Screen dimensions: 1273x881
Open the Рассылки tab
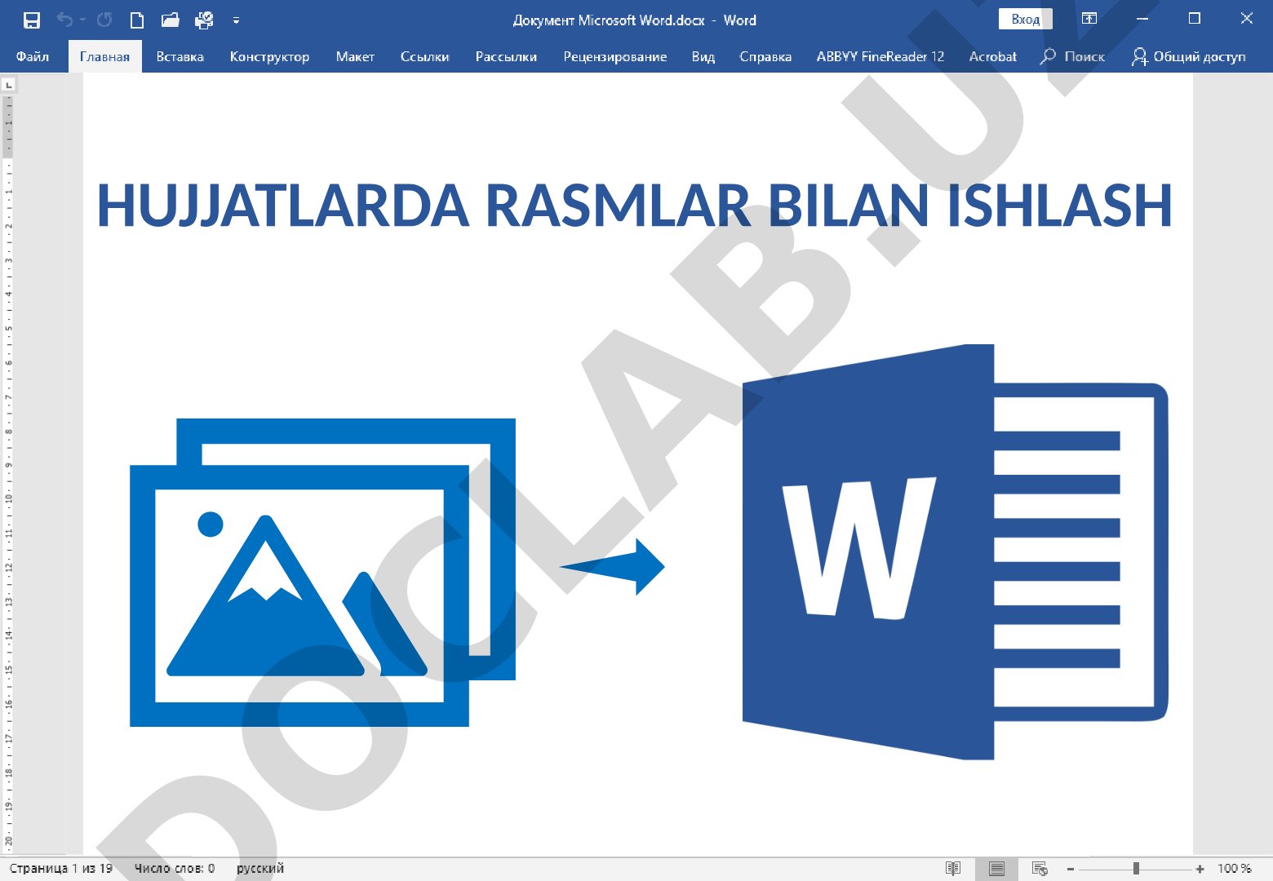tap(506, 56)
